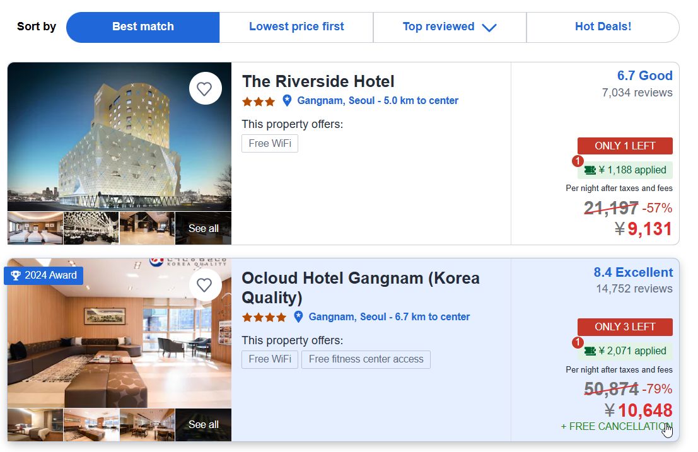The width and height of the screenshot is (698, 452).
Task: Open The Riverside Hotel title link
Action: tap(318, 81)
